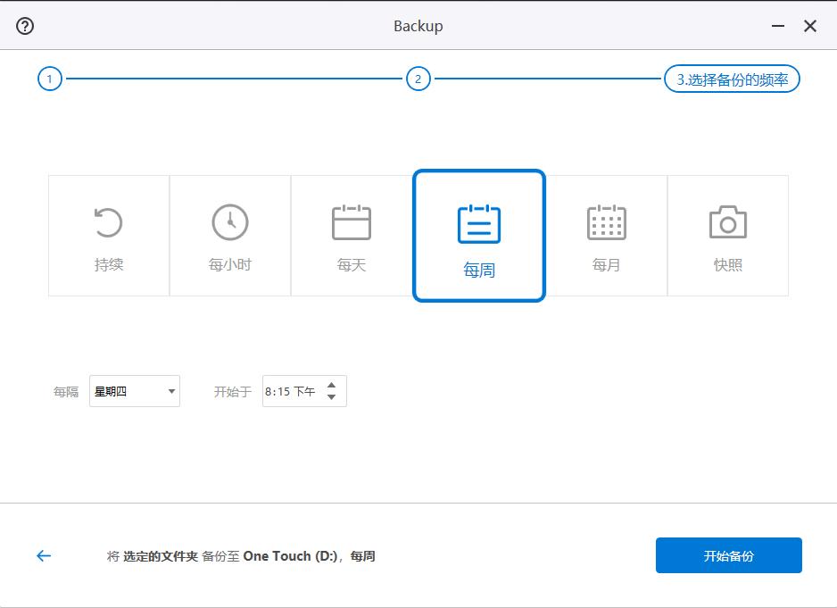Viewport: 837px width, 608px height.
Task: Click the up stepper to increase time
Action: pyautogui.click(x=329, y=385)
